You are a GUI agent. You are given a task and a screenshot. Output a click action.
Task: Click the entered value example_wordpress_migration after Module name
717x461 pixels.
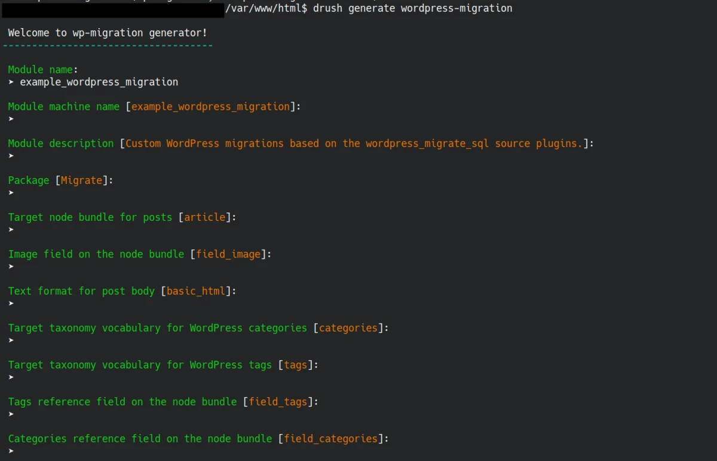[99, 82]
